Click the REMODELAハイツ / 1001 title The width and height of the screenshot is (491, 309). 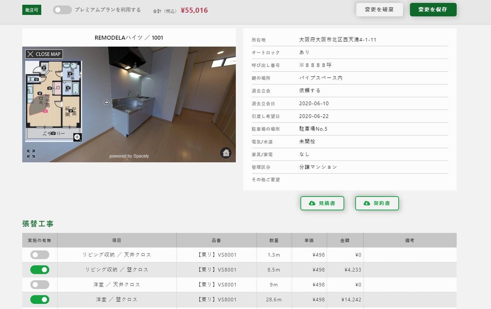point(129,37)
